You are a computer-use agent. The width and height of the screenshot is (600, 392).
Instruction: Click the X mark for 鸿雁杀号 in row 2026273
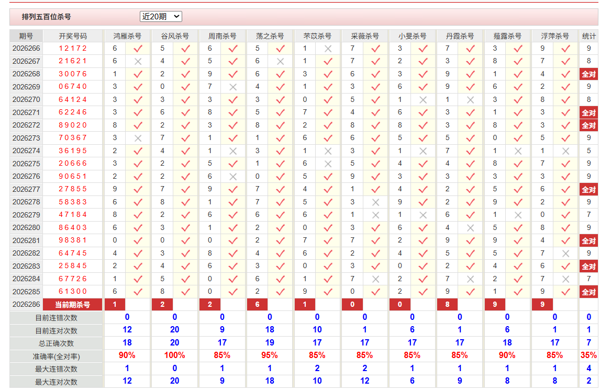[138, 138]
